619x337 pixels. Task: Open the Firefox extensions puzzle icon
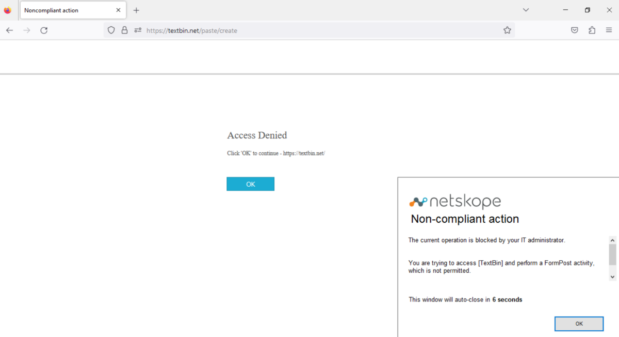click(x=592, y=30)
